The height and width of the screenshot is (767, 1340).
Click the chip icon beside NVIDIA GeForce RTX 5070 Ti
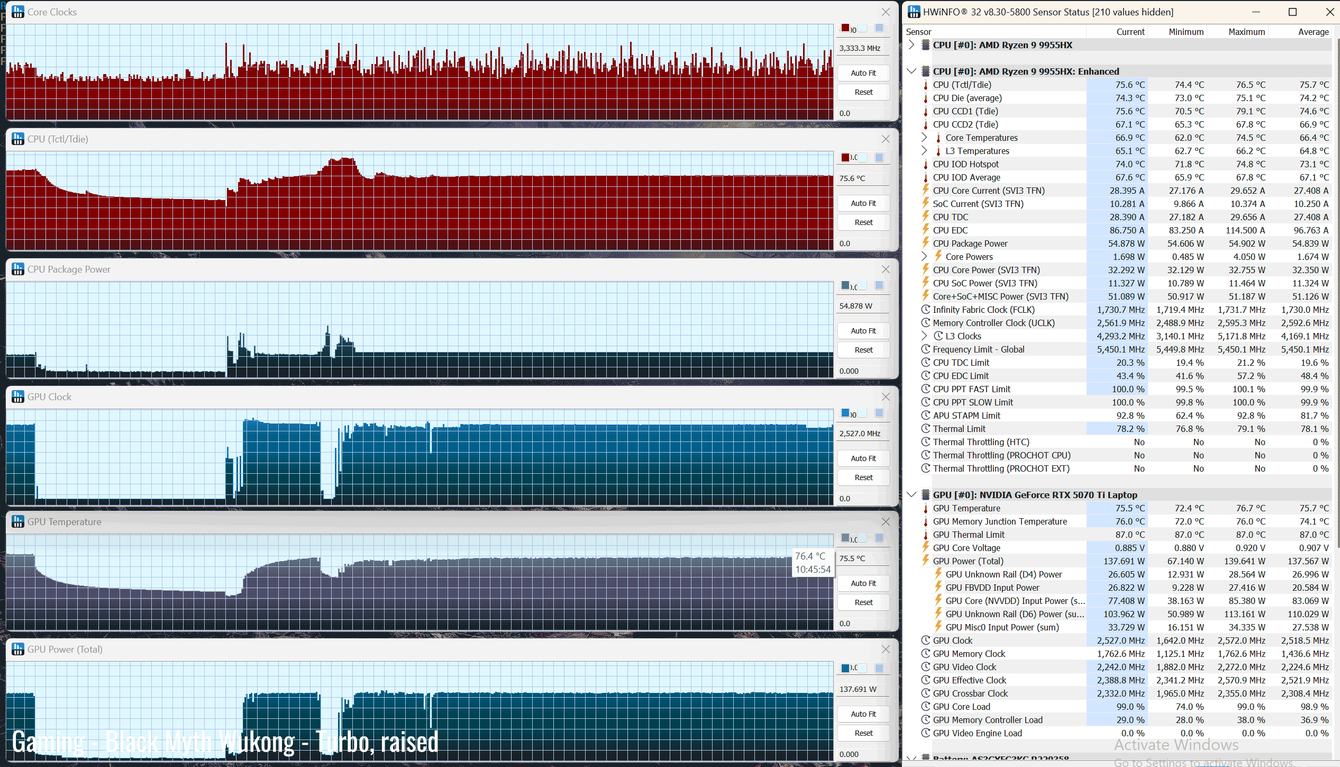point(925,494)
